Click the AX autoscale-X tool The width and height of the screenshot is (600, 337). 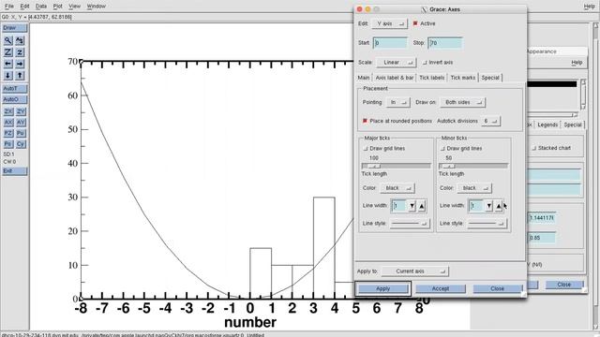coord(8,123)
